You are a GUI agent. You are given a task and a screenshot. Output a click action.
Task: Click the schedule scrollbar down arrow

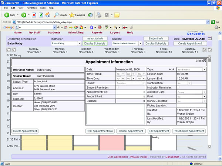pyautogui.click(x=209, y=147)
